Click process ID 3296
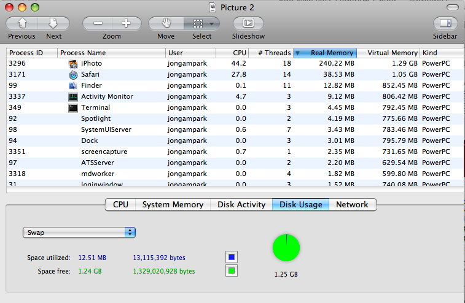This screenshot has width=465, height=303. (x=17, y=63)
